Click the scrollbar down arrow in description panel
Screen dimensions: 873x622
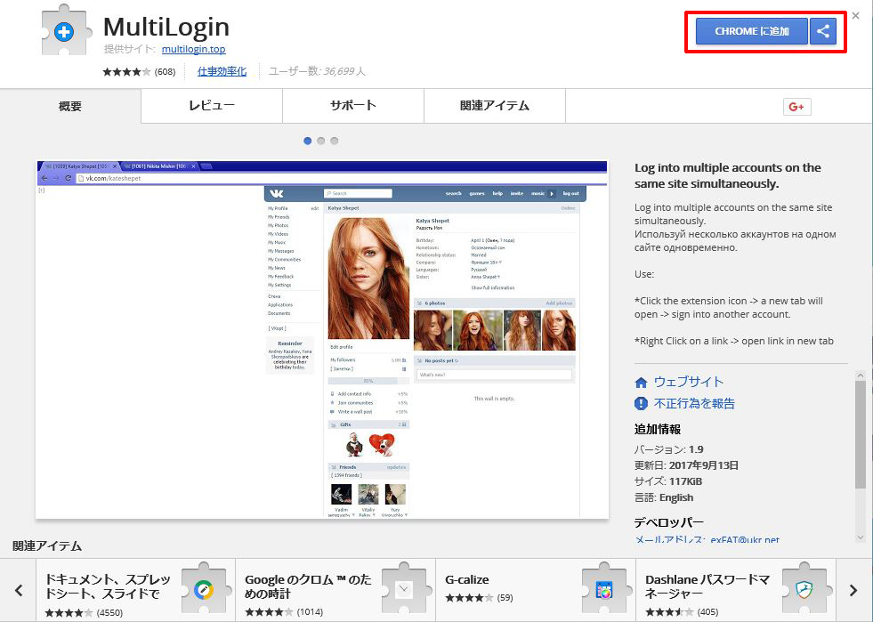click(x=861, y=537)
